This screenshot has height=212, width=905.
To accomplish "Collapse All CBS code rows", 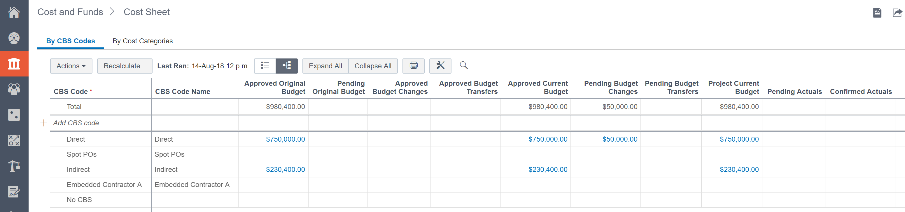I will pos(373,66).
